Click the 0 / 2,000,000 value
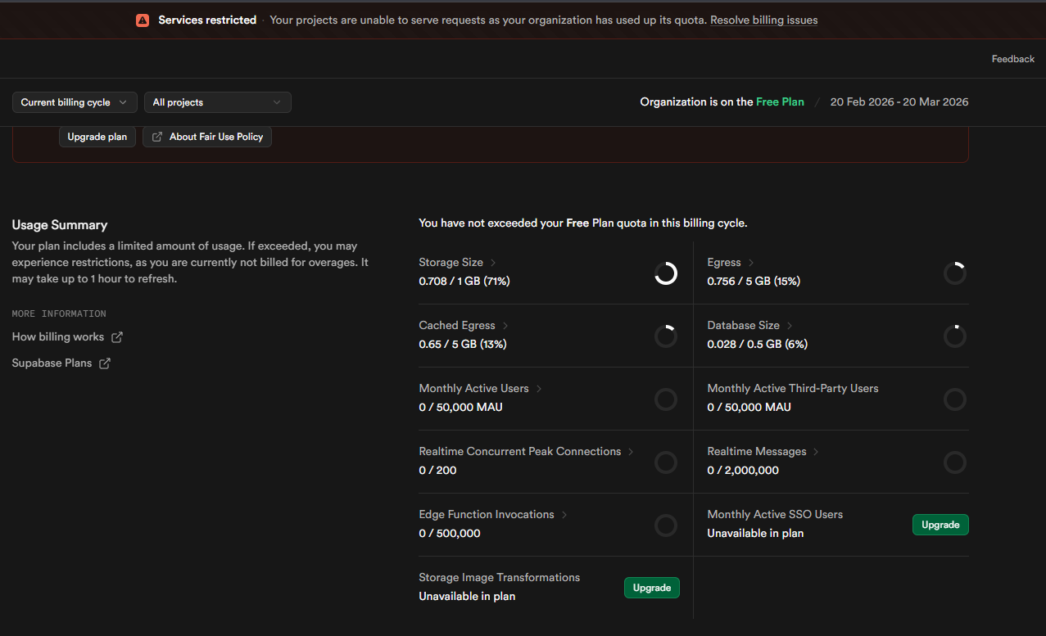This screenshot has height=636, width=1046. click(x=743, y=471)
